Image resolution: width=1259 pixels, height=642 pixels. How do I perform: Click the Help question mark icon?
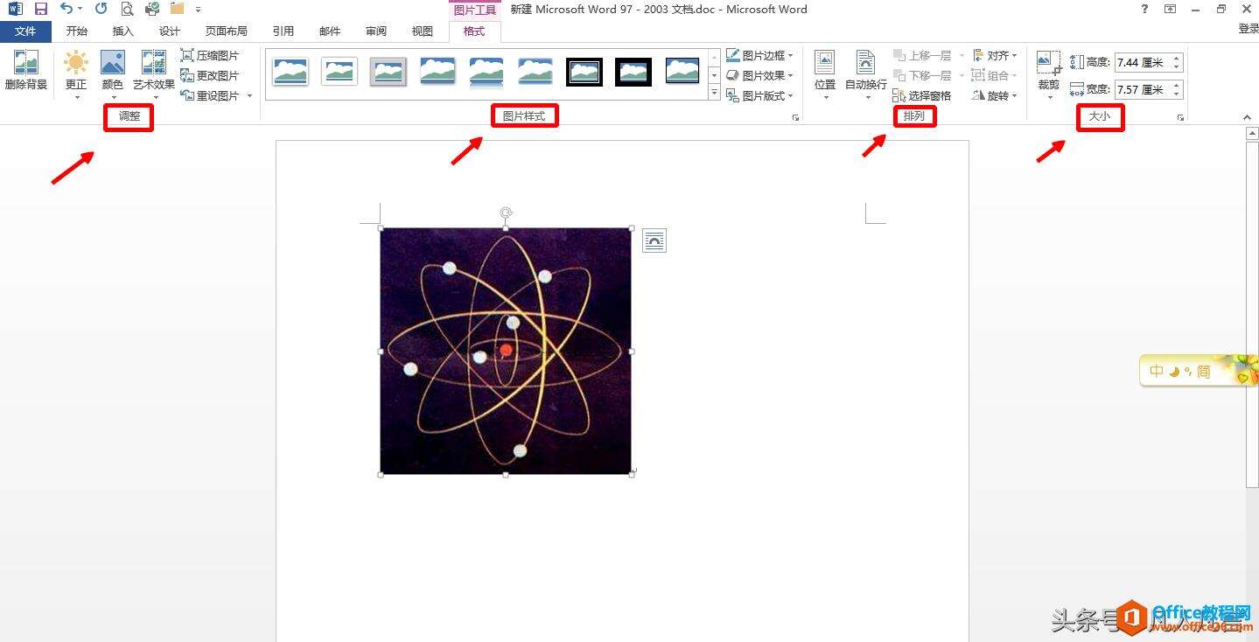(1144, 9)
